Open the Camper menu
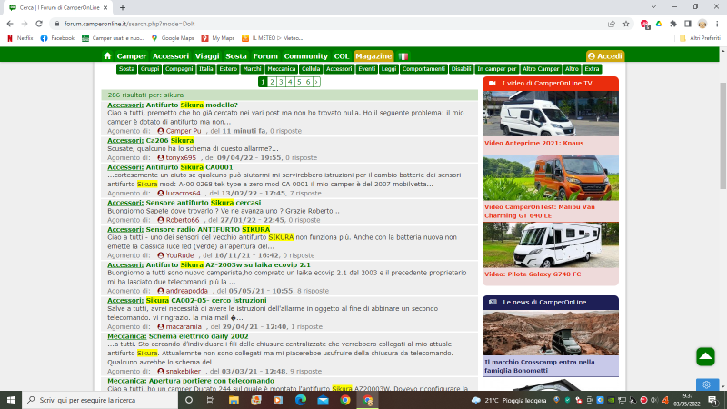Screen dimensions: 727x409 131,56
